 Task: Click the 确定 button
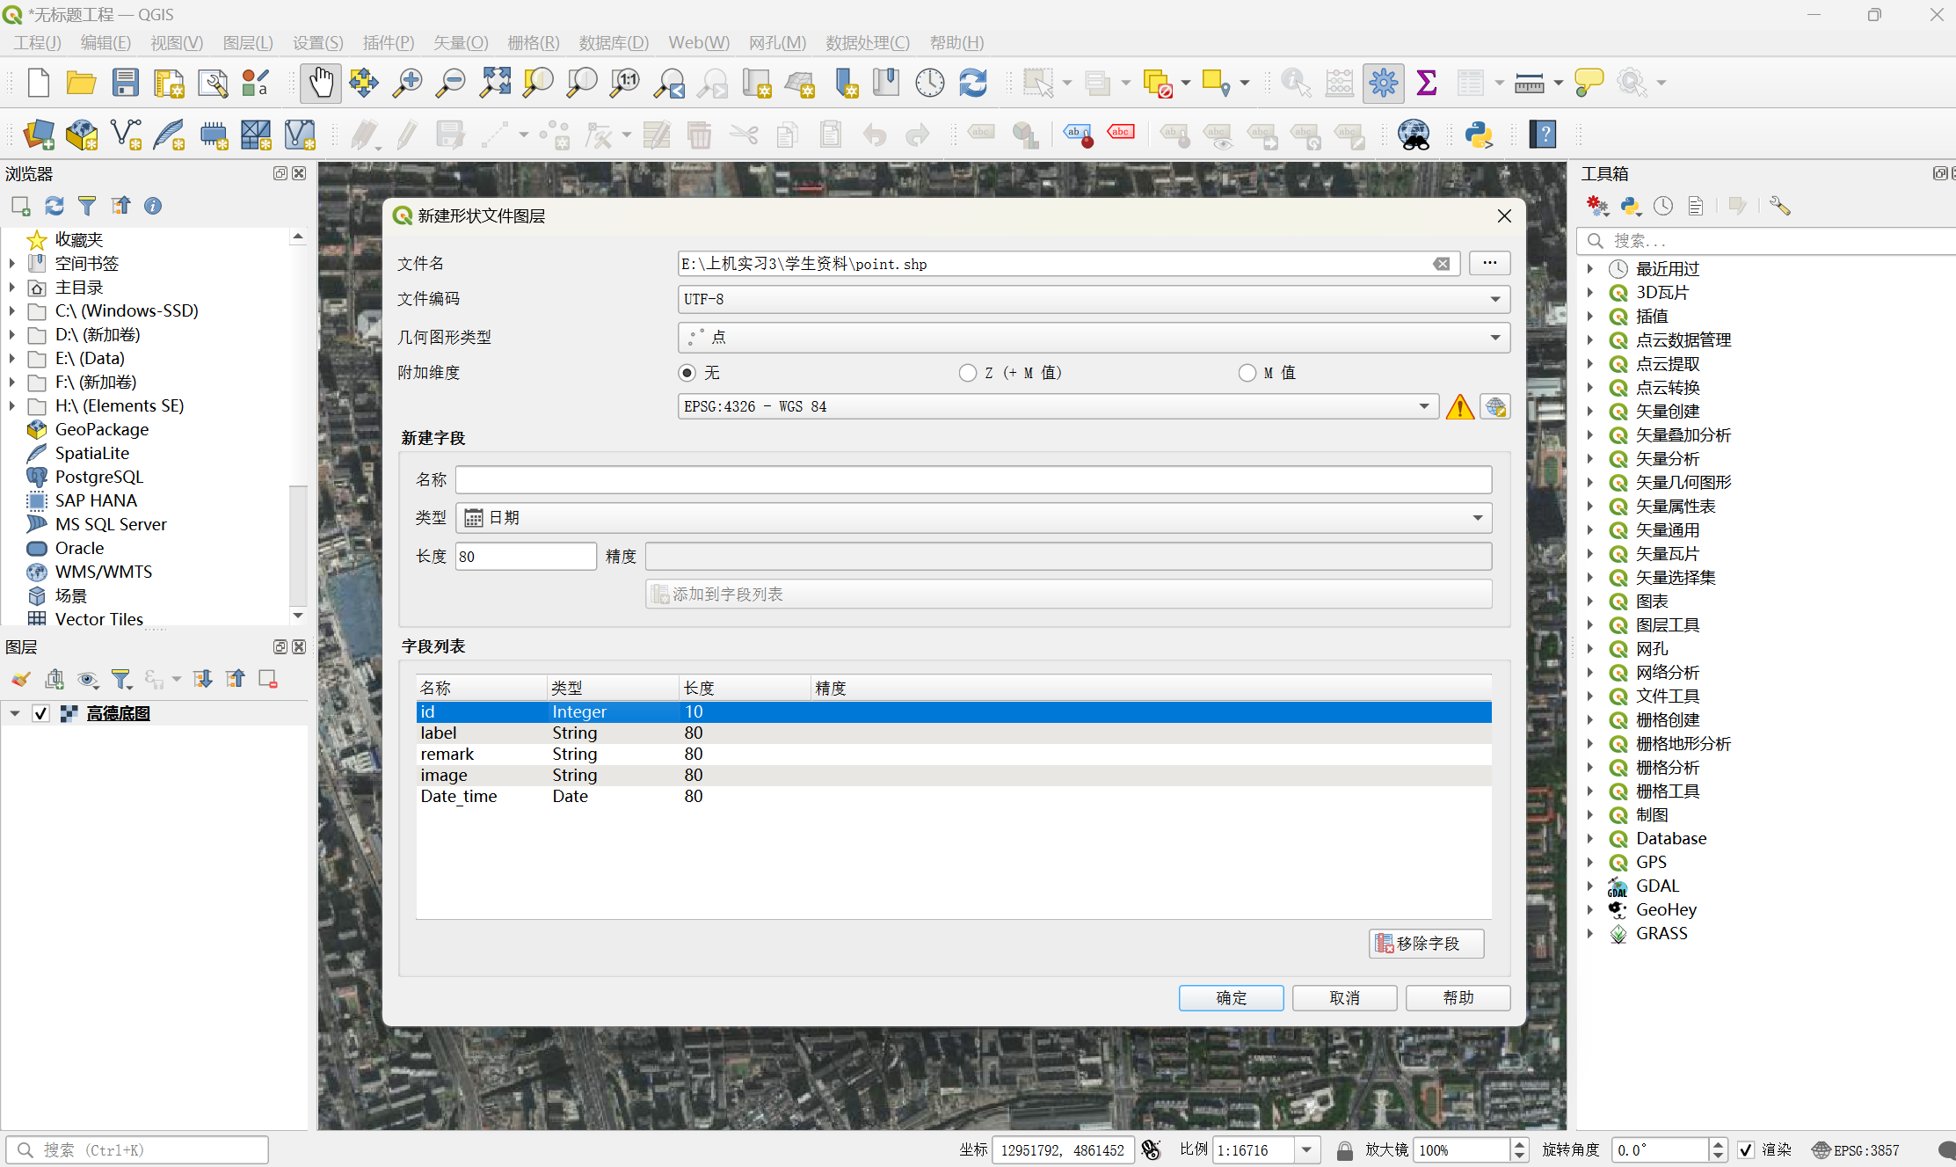click(1231, 997)
